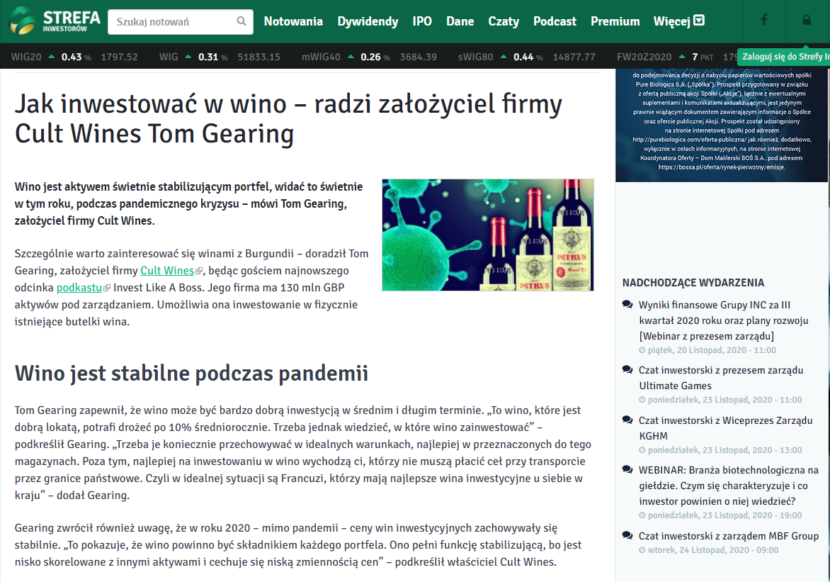
Task: Open the Premium section
Action: (615, 21)
